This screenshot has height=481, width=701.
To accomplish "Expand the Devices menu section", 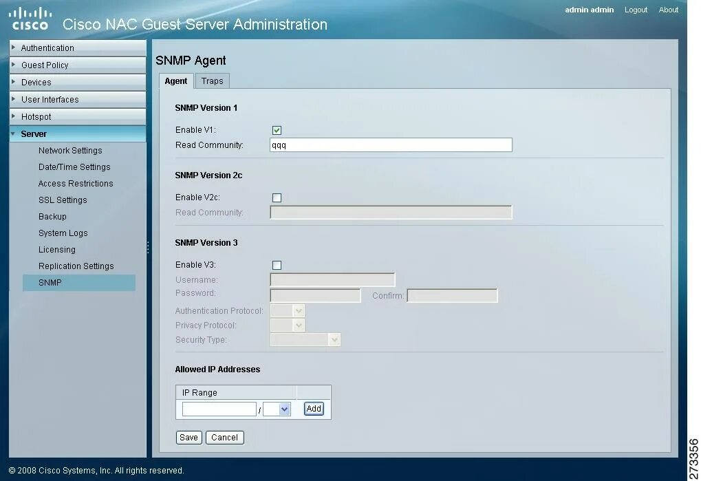I will tap(78, 83).
